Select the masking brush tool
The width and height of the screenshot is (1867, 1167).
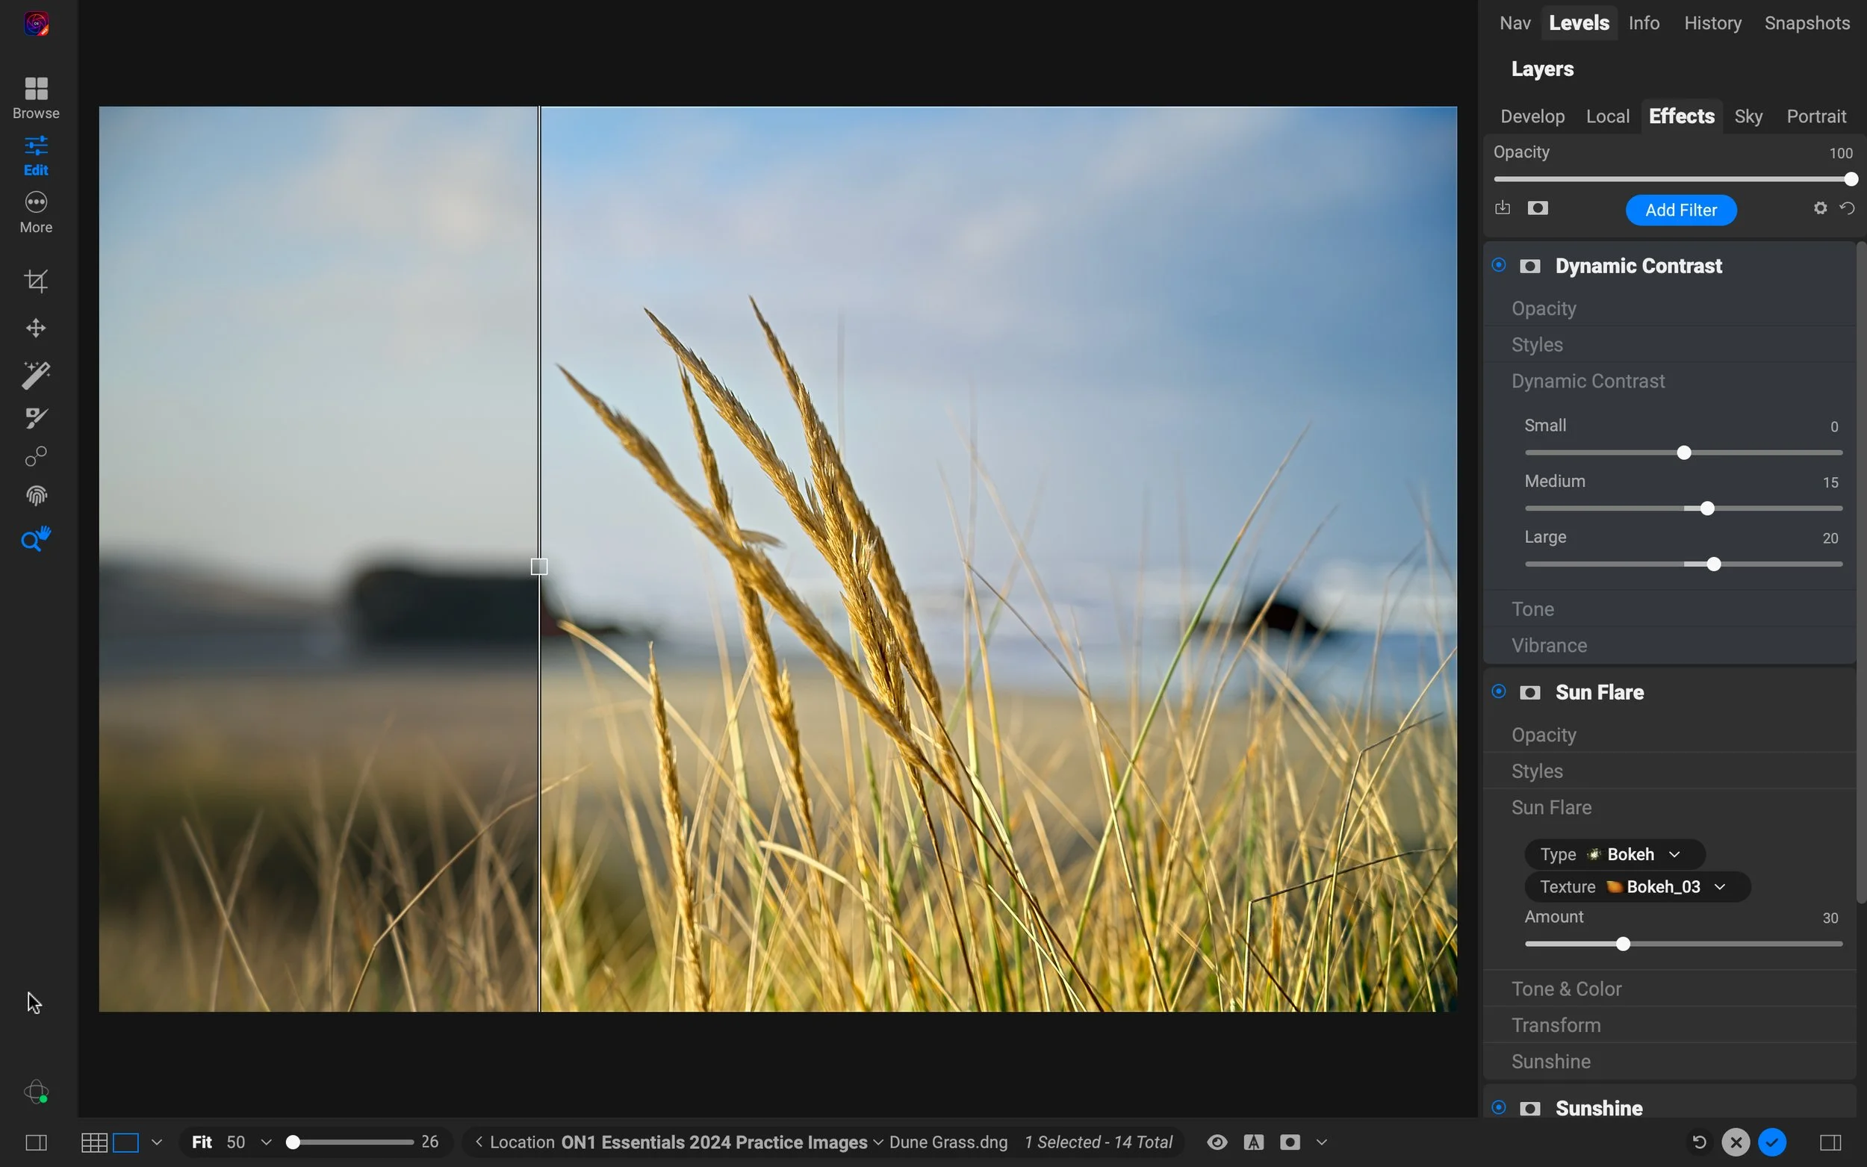tap(36, 417)
